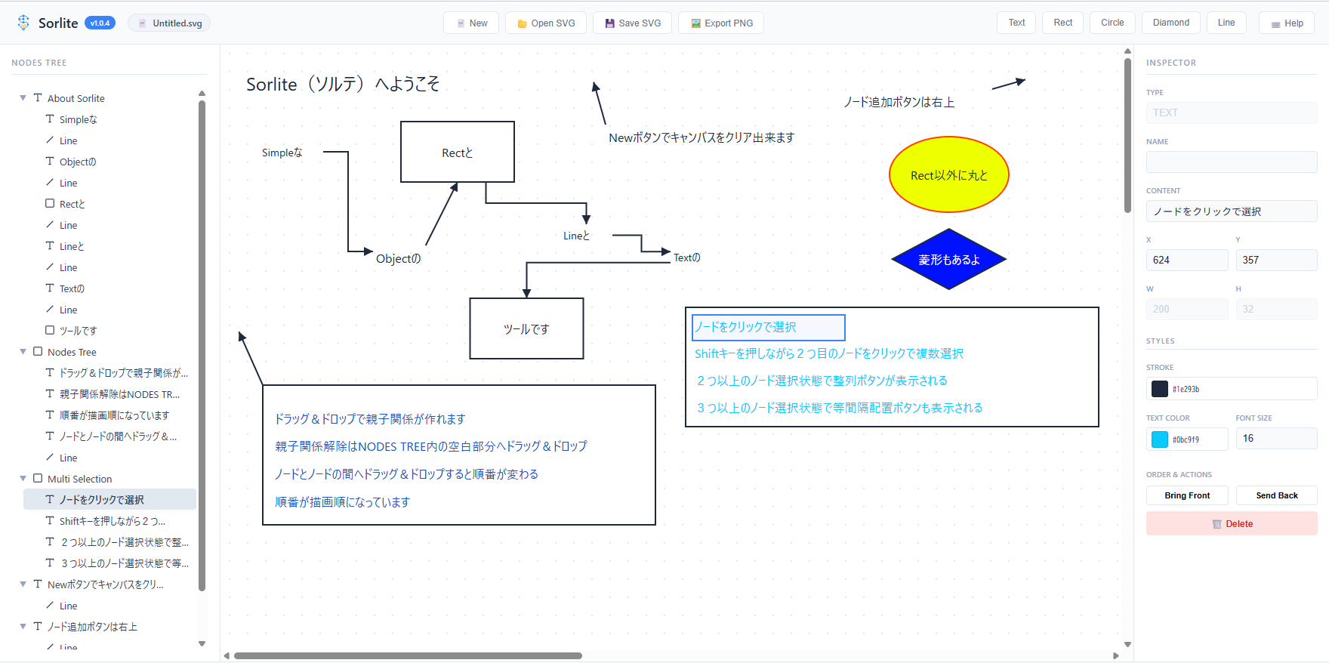Viewport: 1329px width, 663px height.
Task: Click canvas scroll right arrow
Action: coord(1117,655)
